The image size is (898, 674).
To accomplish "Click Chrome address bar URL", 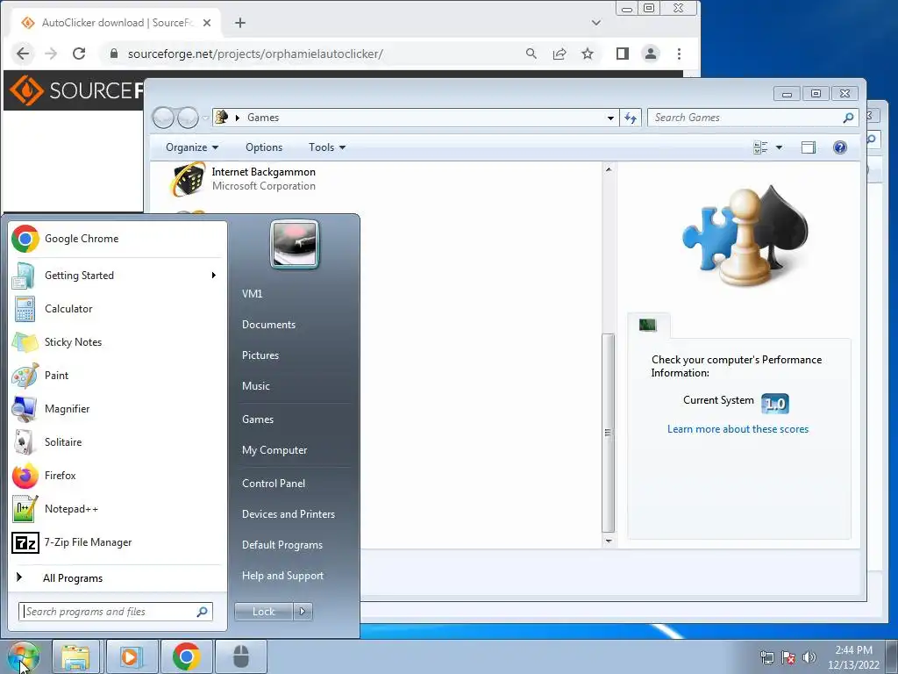I will (x=255, y=54).
